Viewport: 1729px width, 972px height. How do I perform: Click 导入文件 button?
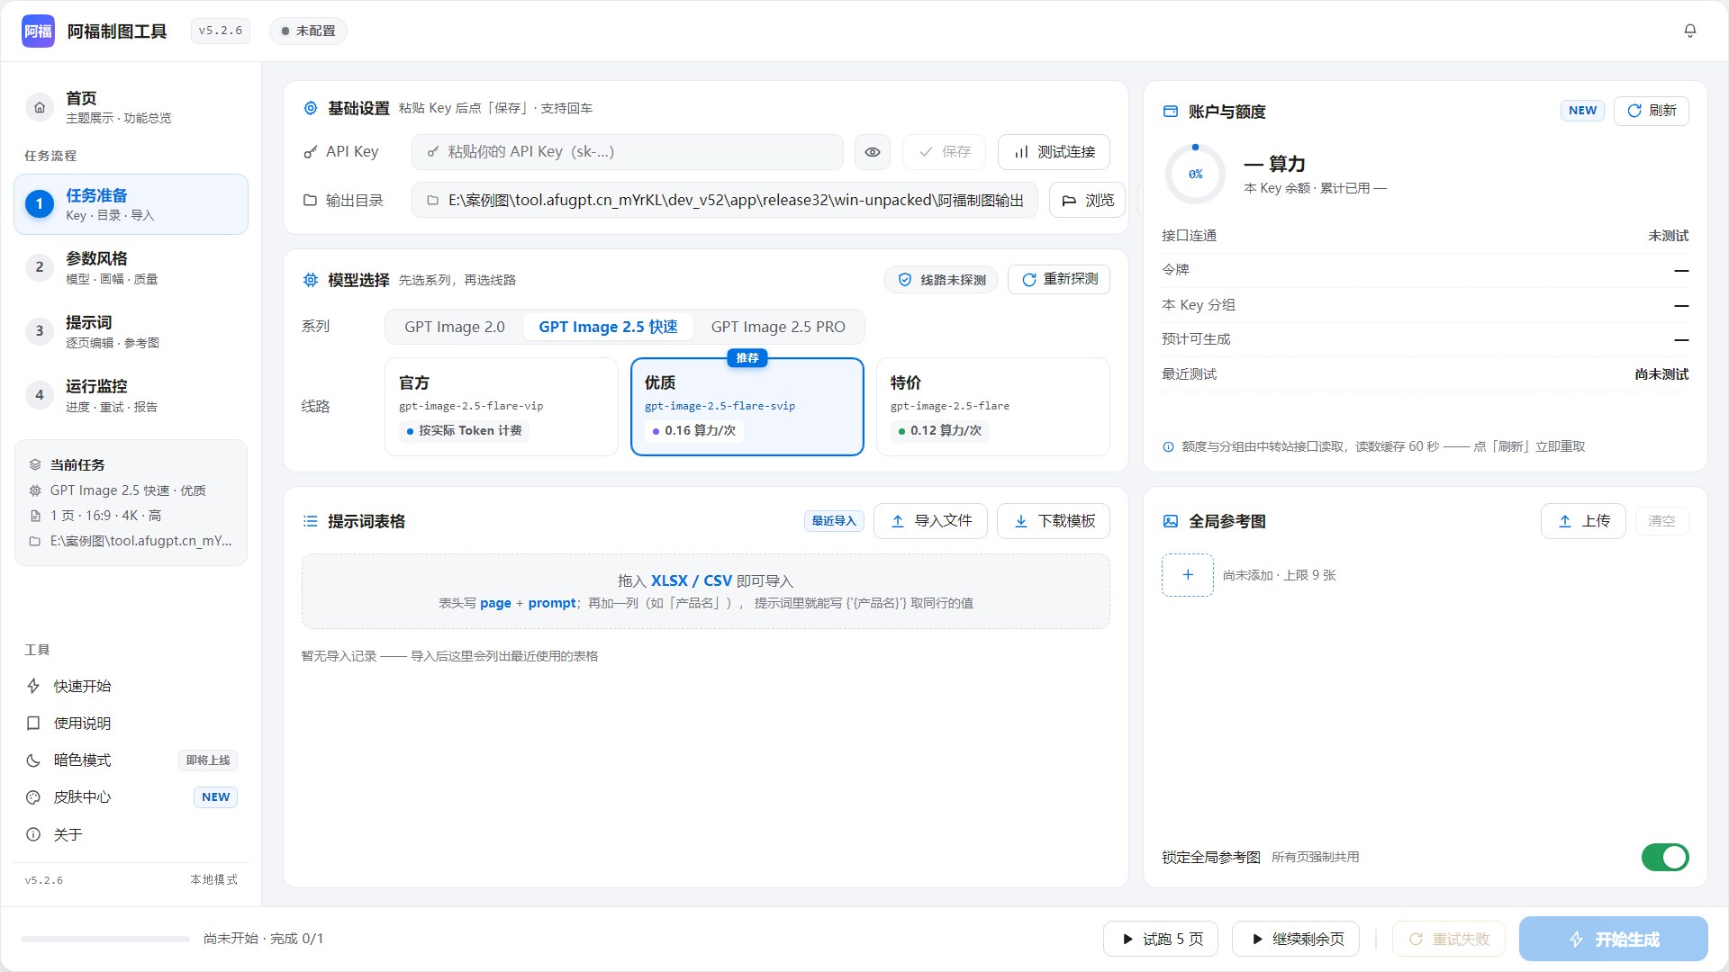(930, 521)
